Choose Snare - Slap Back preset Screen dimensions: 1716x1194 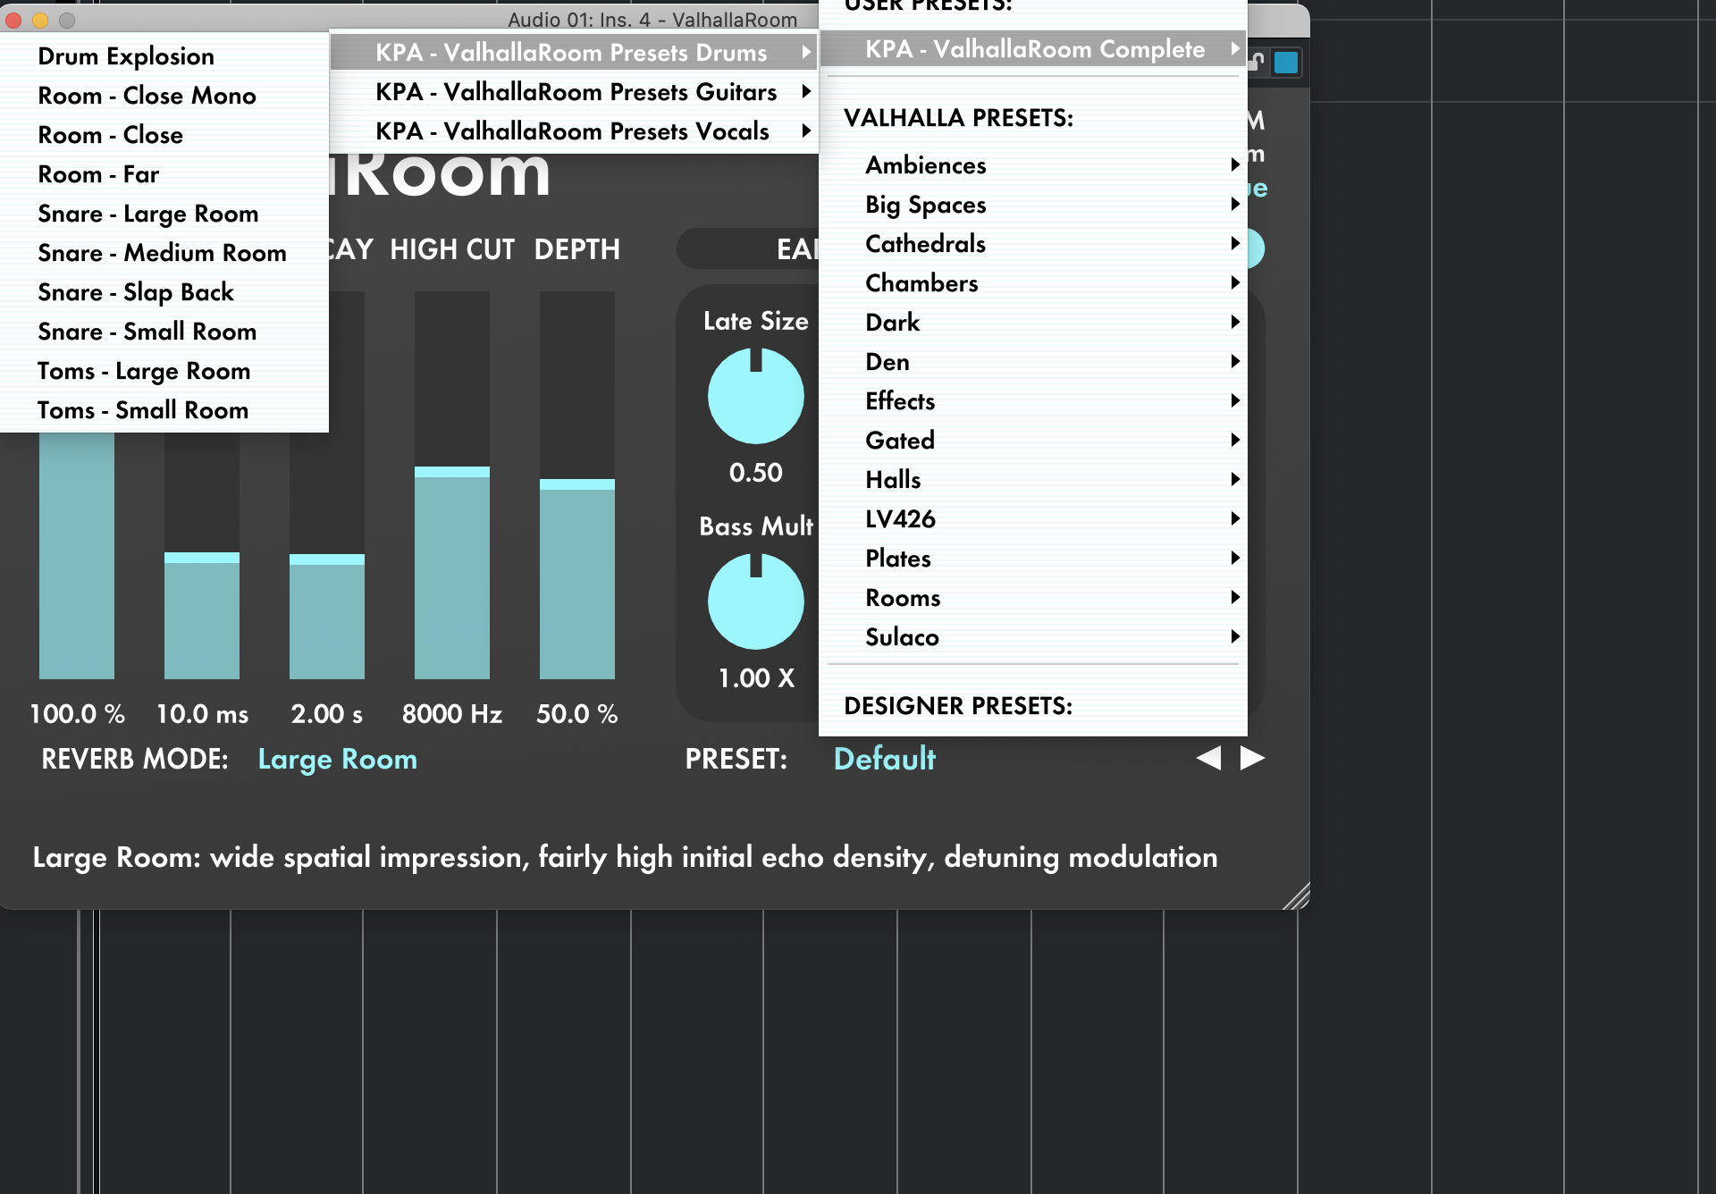[x=136, y=292]
